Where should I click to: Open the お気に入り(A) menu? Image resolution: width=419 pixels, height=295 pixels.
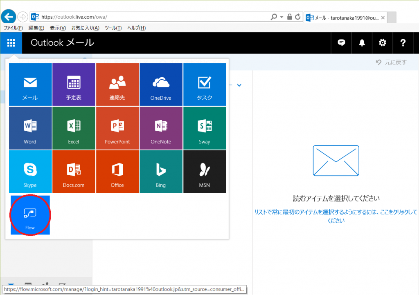[85, 28]
